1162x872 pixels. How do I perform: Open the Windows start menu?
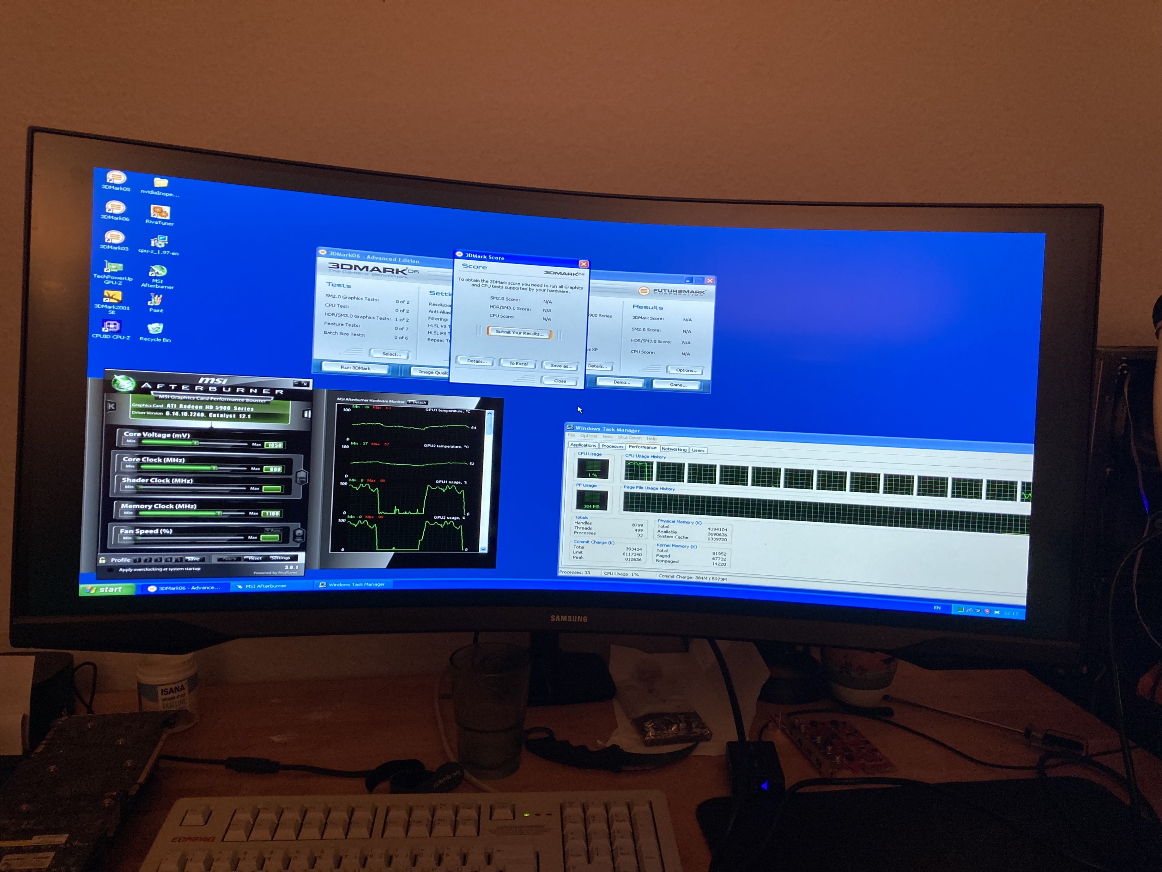tap(105, 590)
